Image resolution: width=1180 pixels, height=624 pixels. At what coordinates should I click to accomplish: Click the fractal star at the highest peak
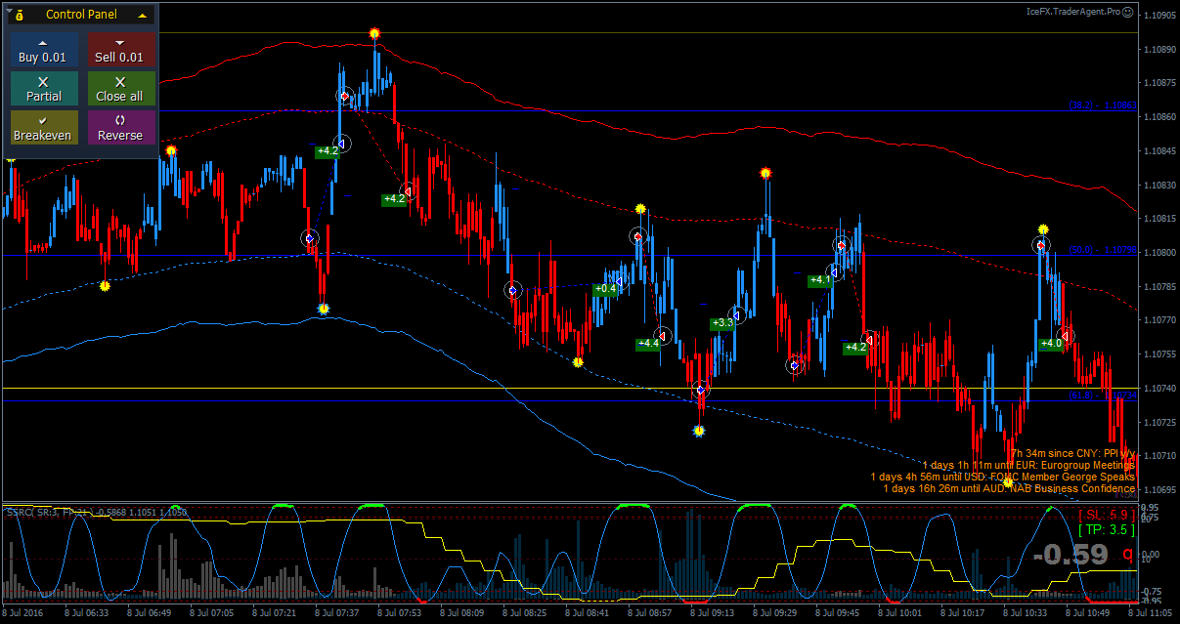coord(374,34)
